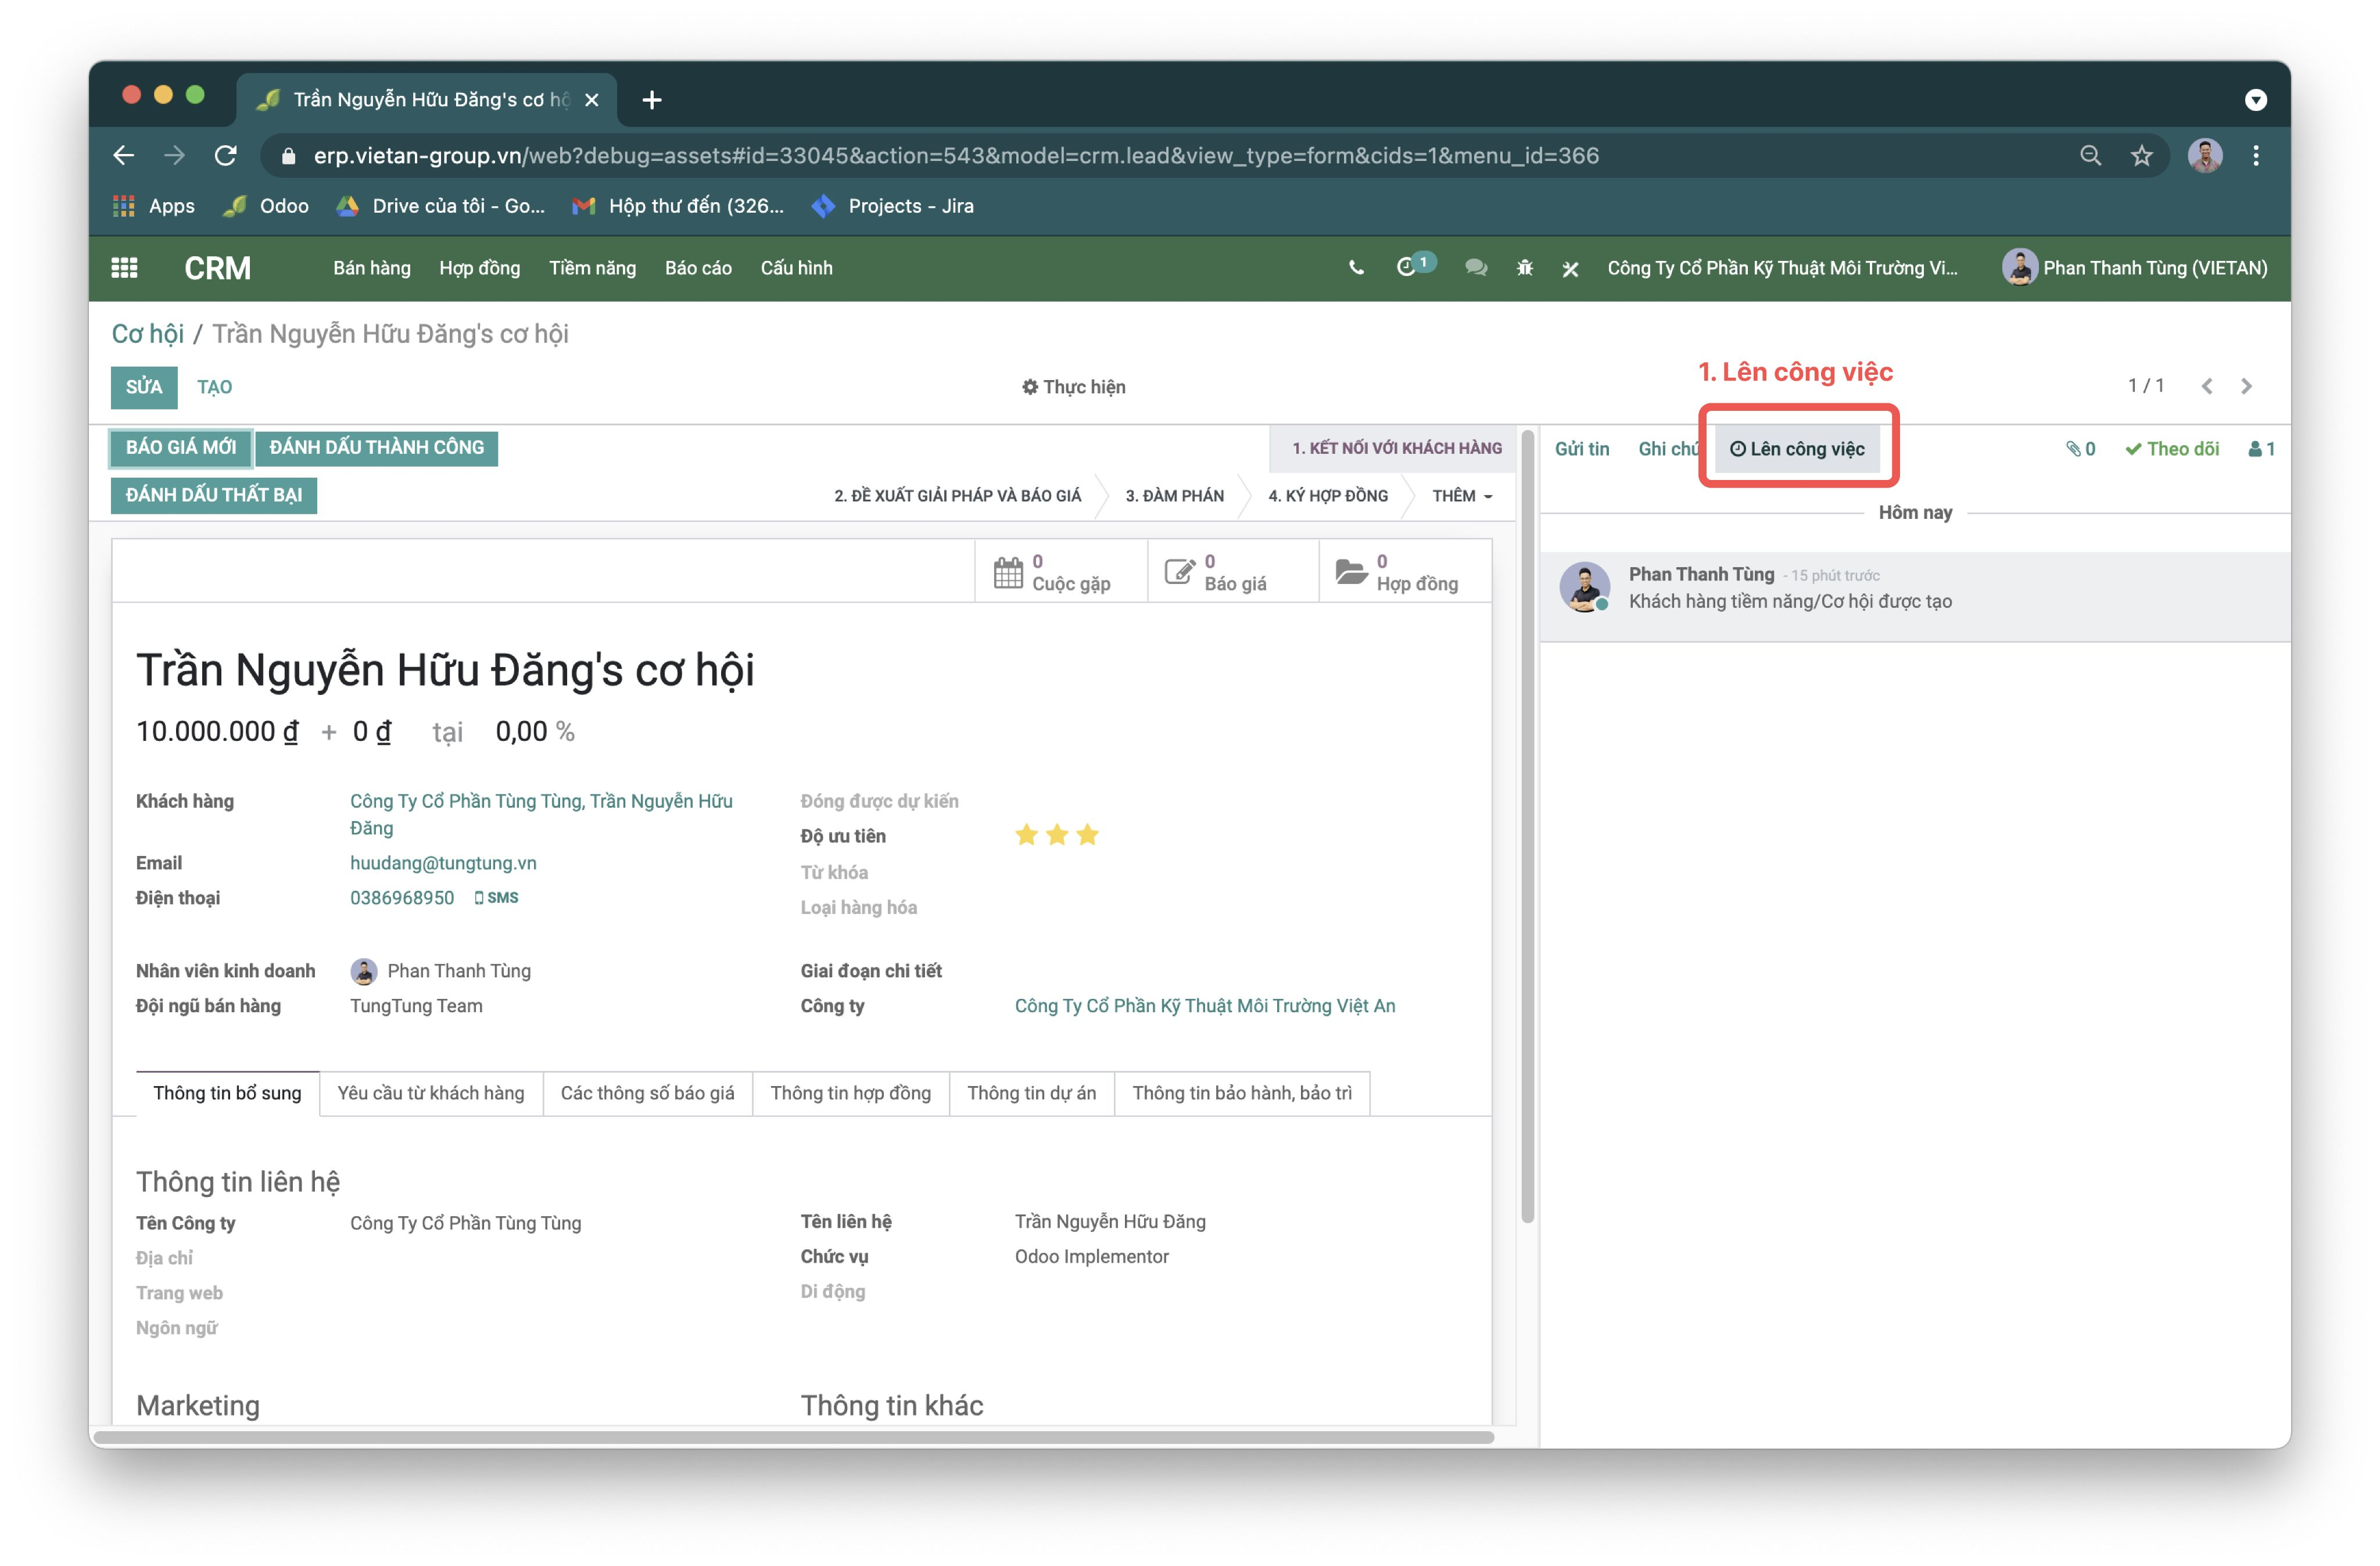Toggle the Theo dõi follow button
The image size is (2380, 1566).
tap(2172, 449)
